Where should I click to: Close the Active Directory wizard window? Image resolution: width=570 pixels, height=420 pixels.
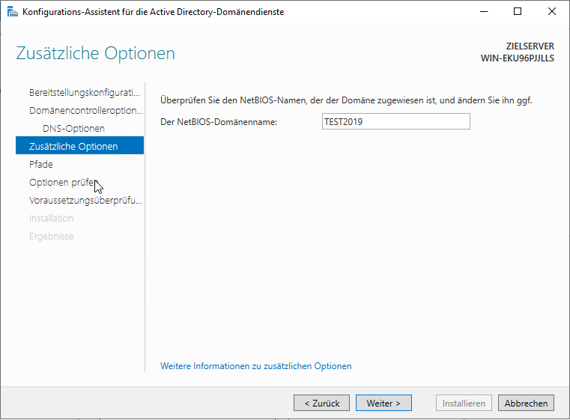click(x=552, y=12)
